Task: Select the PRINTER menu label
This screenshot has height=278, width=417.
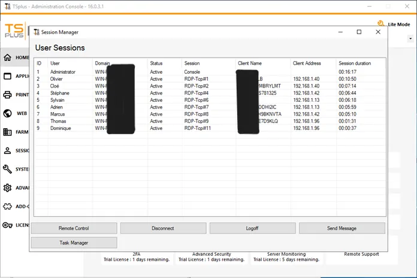Action: click(x=22, y=95)
